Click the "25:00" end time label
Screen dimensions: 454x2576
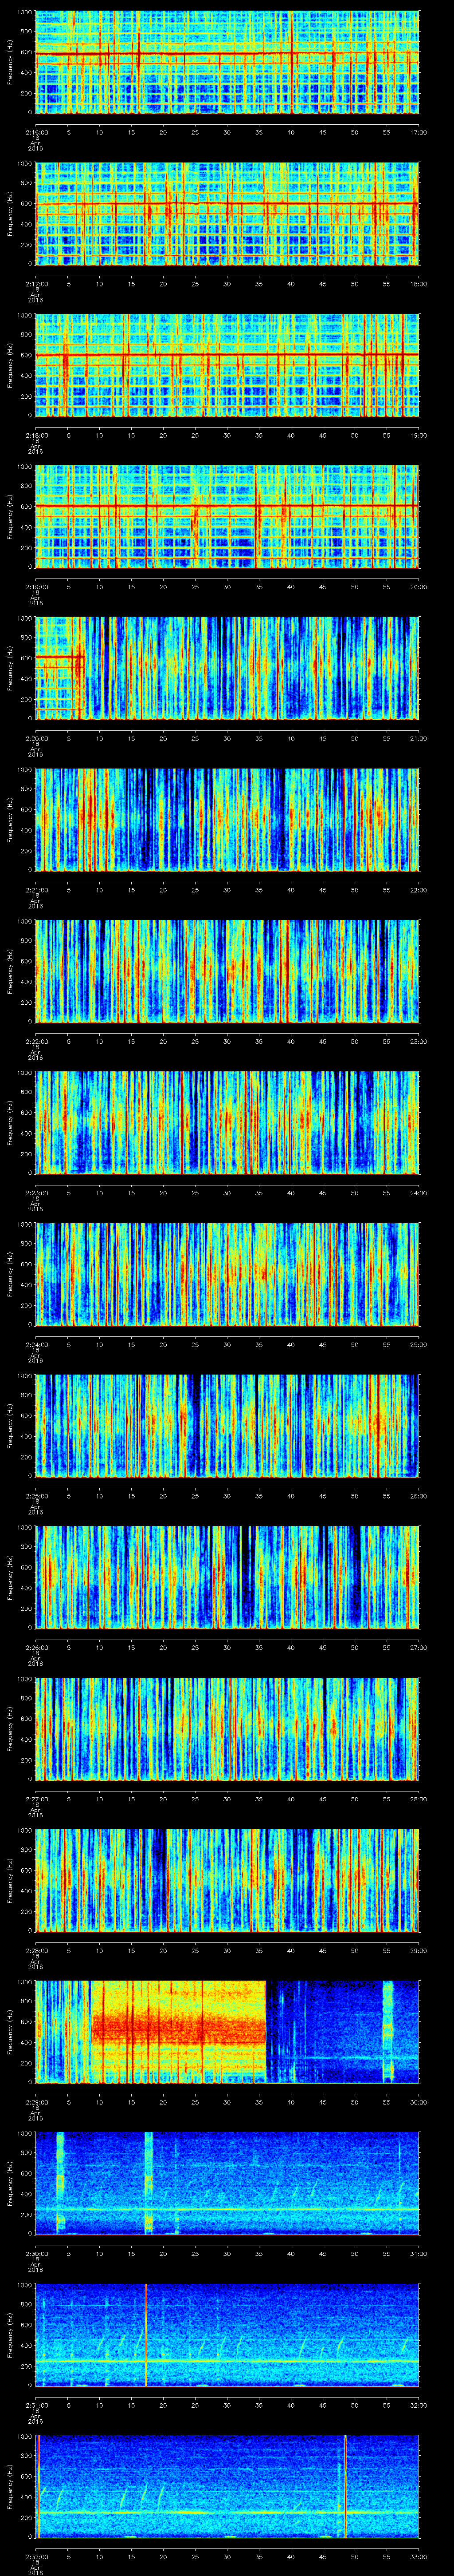pos(419,1344)
